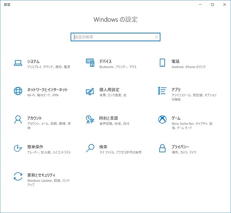Open the 電話 settings title

pyautogui.click(x=176, y=61)
